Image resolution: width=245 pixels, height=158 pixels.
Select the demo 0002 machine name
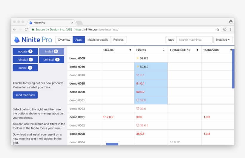tap(77, 125)
